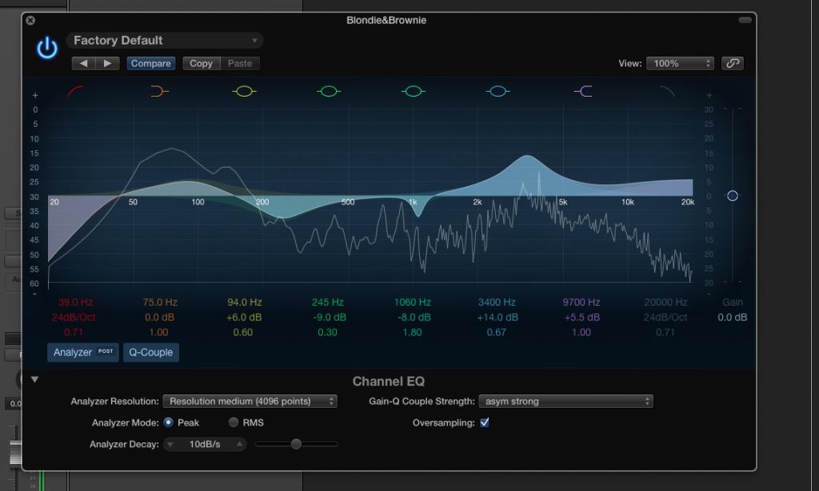819x491 pixels.
Task: Uncheck the Oversampling checkbox
Action: (x=485, y=422)
